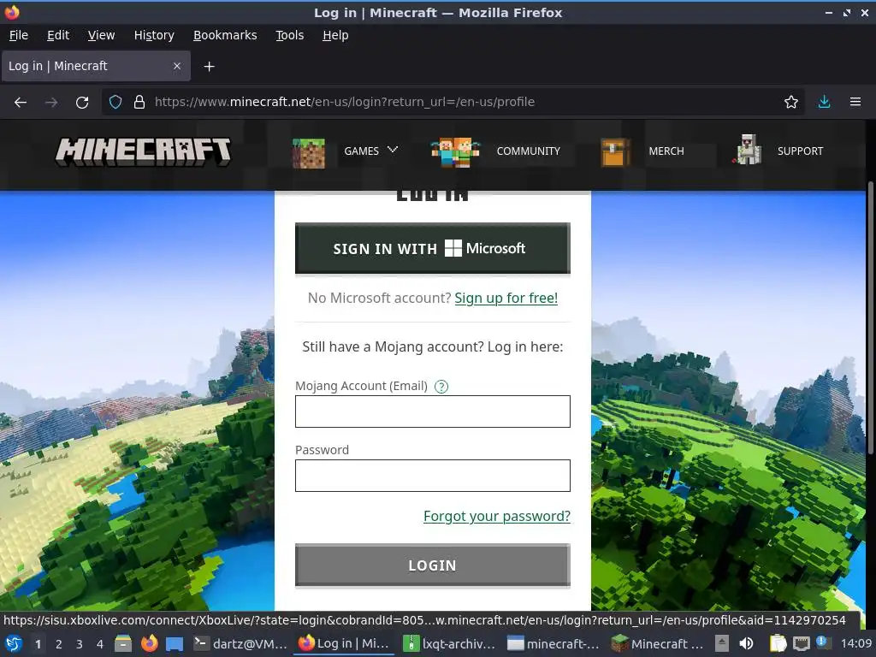
Task: Click the Minecraft logo
Action: (143, 151)
